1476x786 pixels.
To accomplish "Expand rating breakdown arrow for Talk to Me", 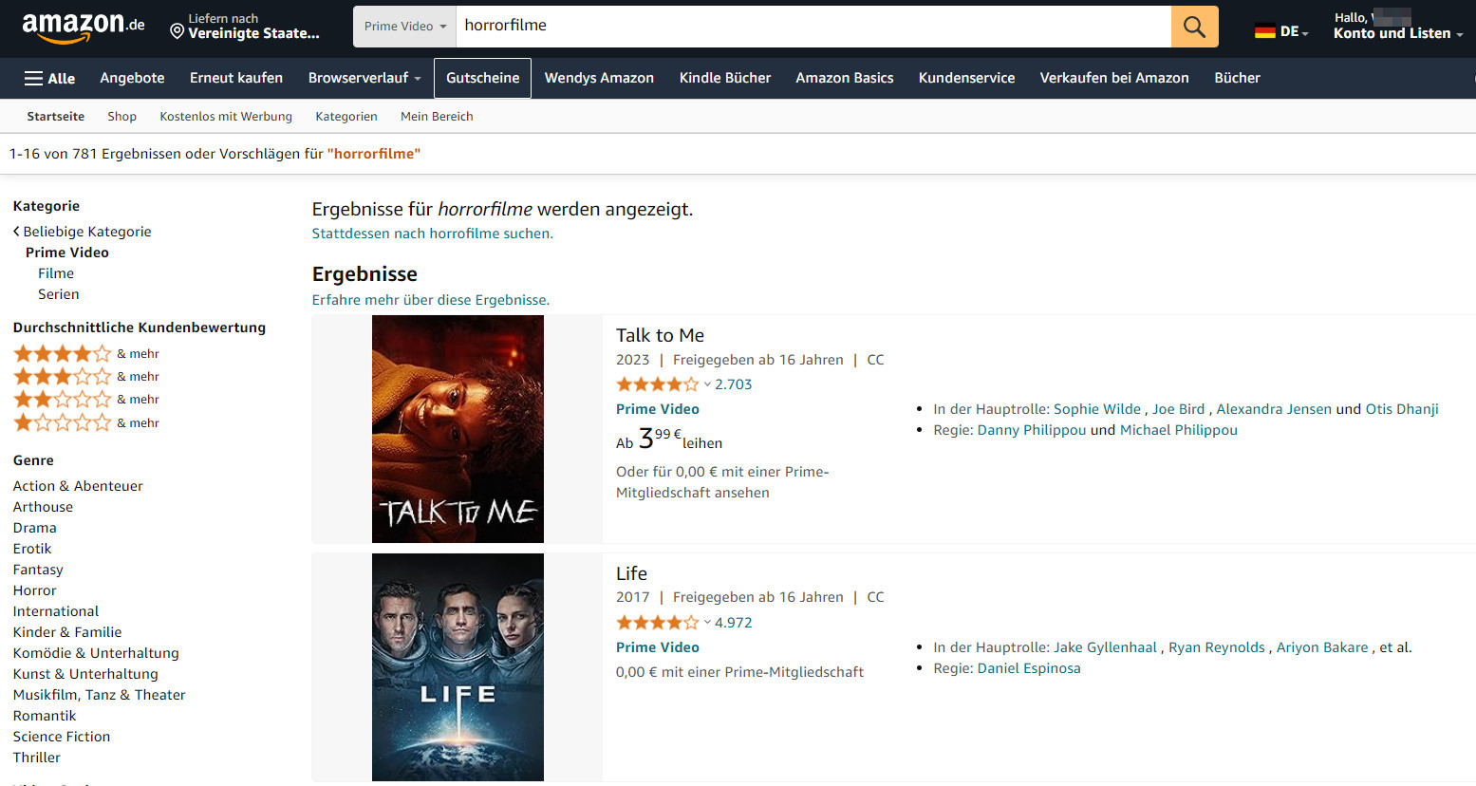I will (707, 384).
